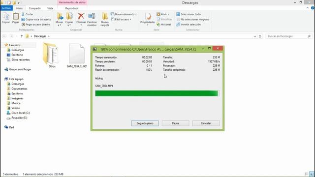Switch to details view icon in status bar

pyautogui.click(x=307, y=174)
